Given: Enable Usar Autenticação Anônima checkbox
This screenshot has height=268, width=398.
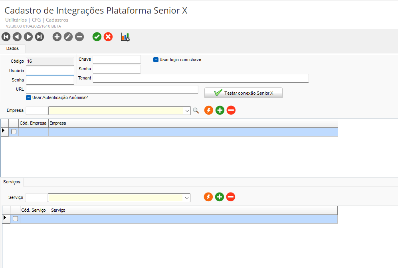Looking at the screenshot, I should [x=29, y=97].
